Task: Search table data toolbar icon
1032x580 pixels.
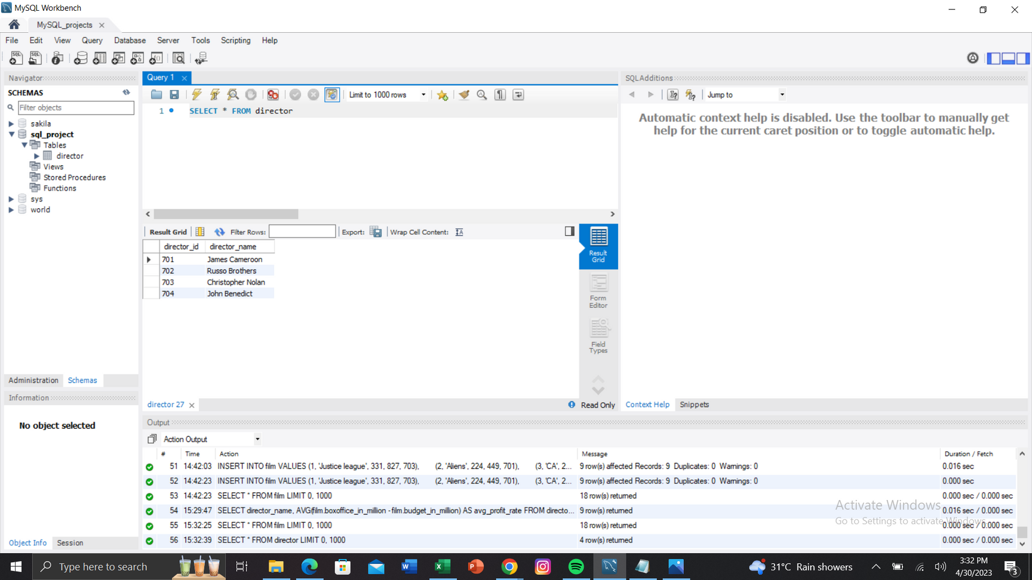Action: click(179, 58)
